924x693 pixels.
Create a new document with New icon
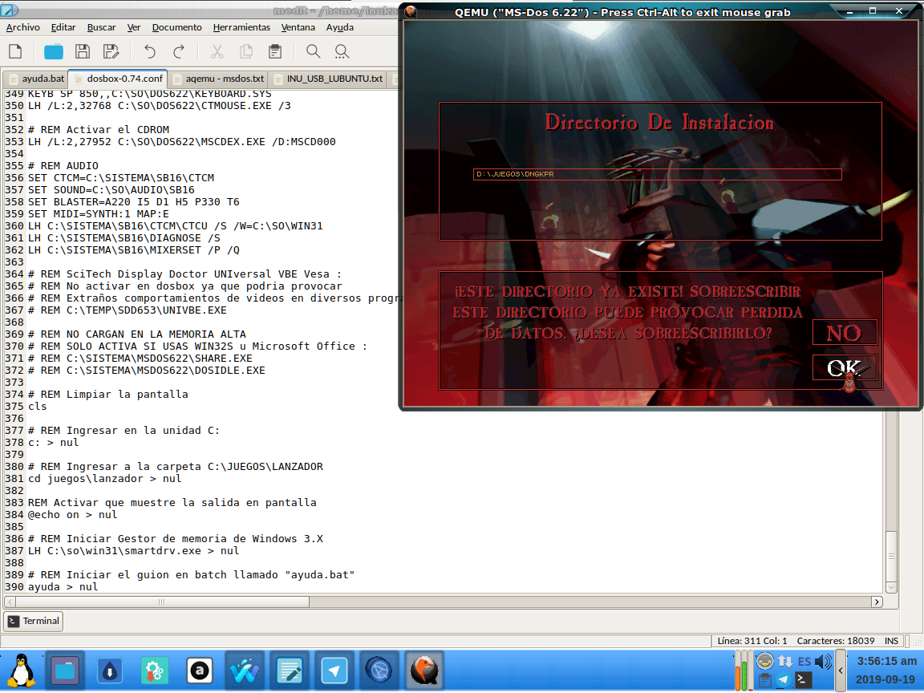pos(16,52)
